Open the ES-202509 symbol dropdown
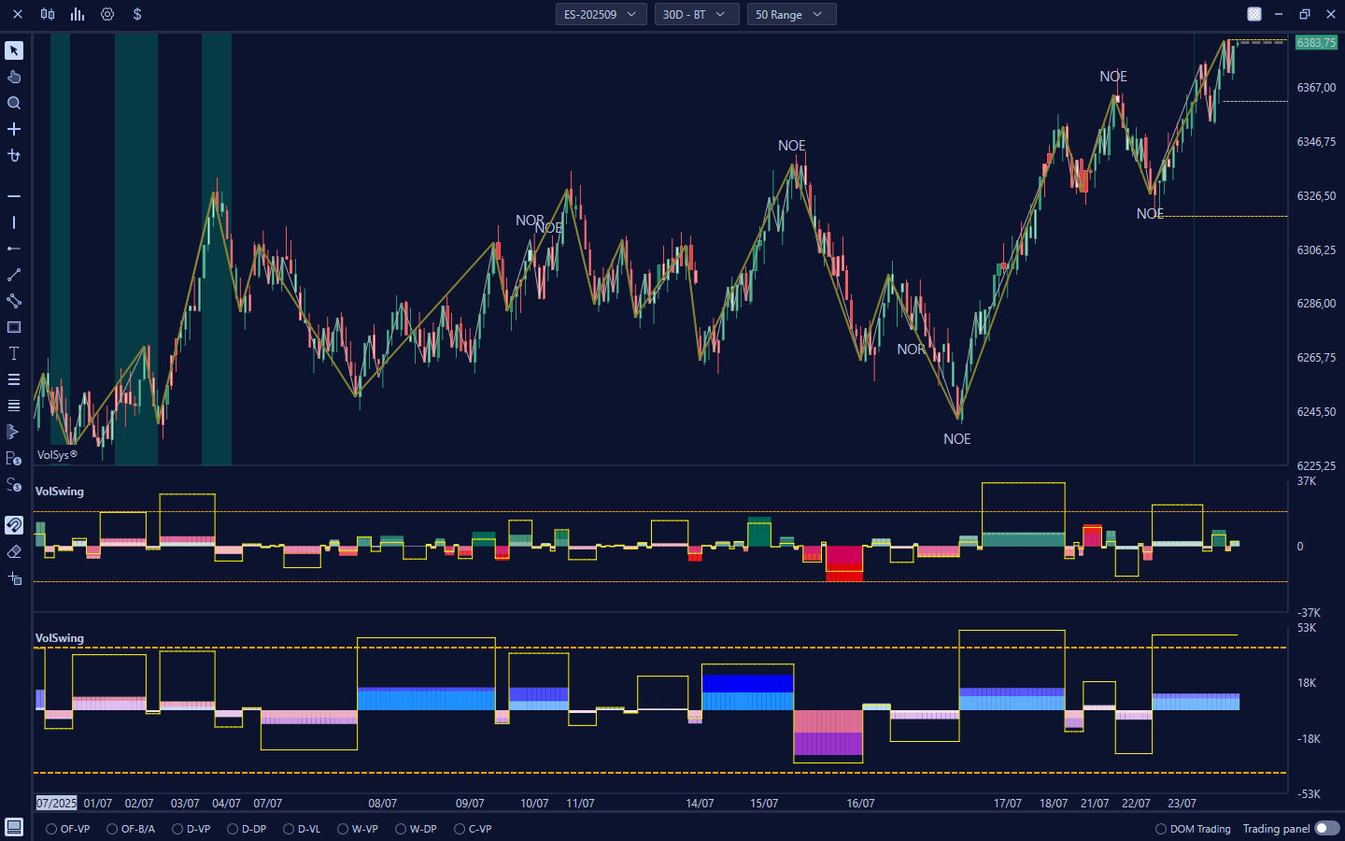Viewport: 1345px width, 841px height. pos(601,14)
